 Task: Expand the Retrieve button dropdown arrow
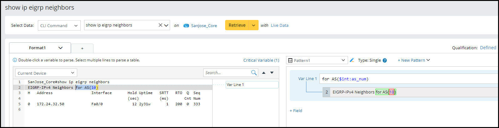point(254,25)
